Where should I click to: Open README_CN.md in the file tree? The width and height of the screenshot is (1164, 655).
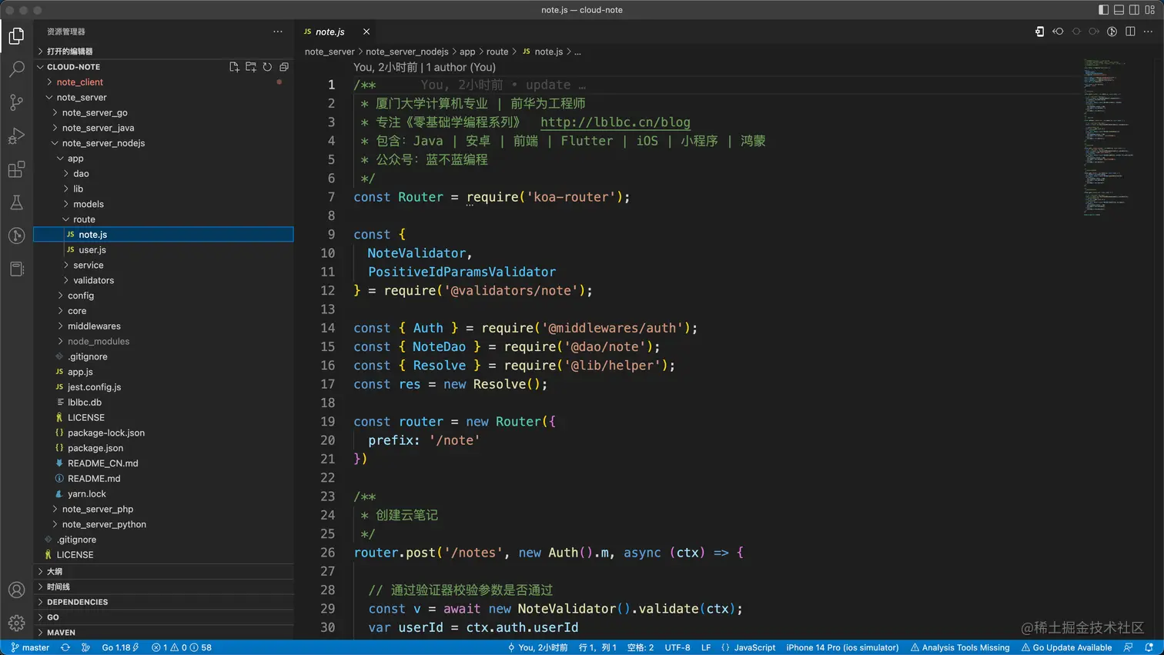click(x=163, y=463)
